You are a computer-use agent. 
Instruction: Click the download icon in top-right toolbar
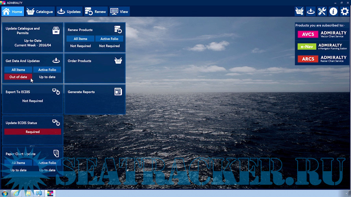311,11
